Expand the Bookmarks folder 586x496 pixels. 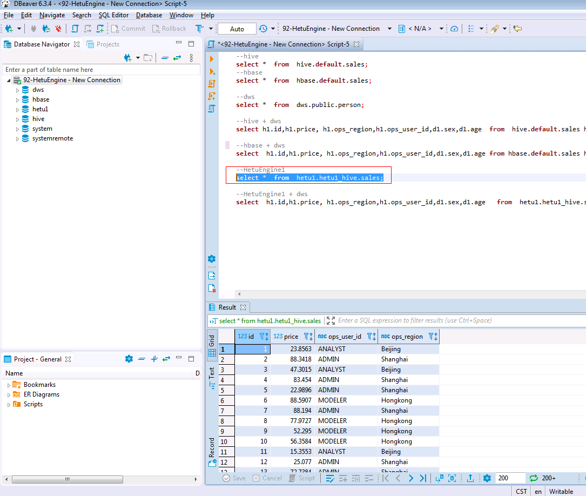click(9, 385)
